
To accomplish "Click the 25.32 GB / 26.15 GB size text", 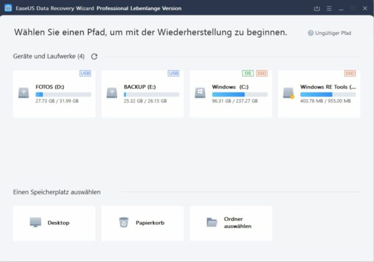I will [145, 101].
